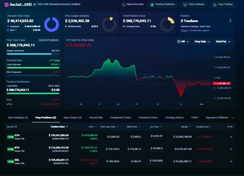Click the Real-time Data refresh icon

(x=124, y=5)
